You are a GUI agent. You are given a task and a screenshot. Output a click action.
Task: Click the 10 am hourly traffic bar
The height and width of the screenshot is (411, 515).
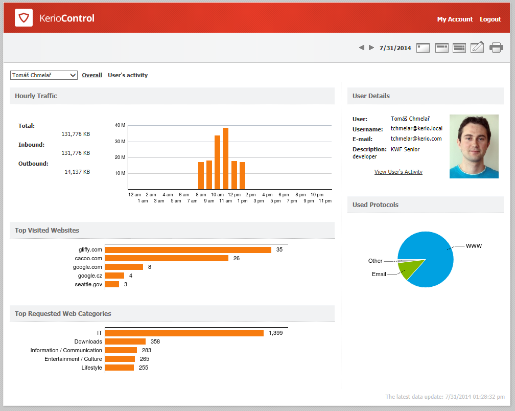(217, 162)
